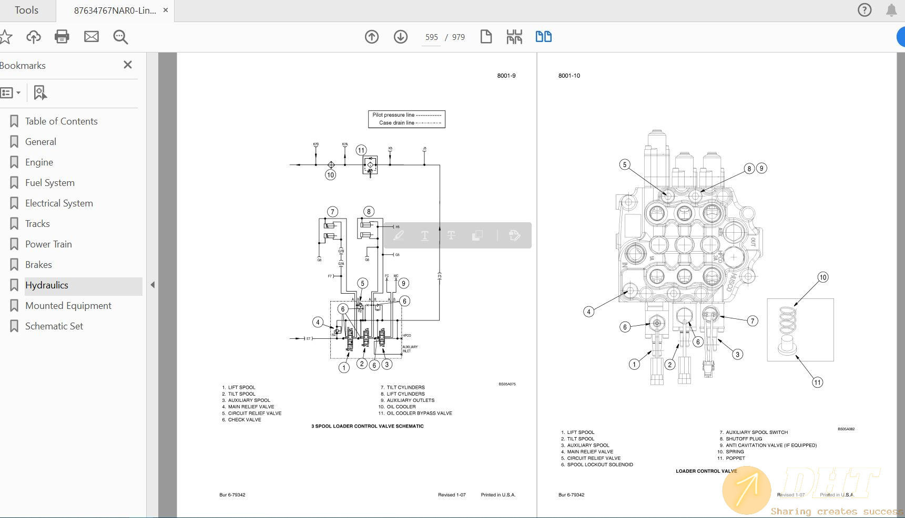The height and width of the screenshot is (518, 905).
Task: Select the 87634767NAR0 document tab
Action: coord(115,11)
